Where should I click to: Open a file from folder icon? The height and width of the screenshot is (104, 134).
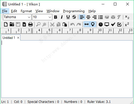click(12, 24)
